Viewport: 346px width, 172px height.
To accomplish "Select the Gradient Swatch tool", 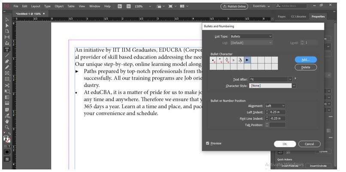I will click(7, 97).
